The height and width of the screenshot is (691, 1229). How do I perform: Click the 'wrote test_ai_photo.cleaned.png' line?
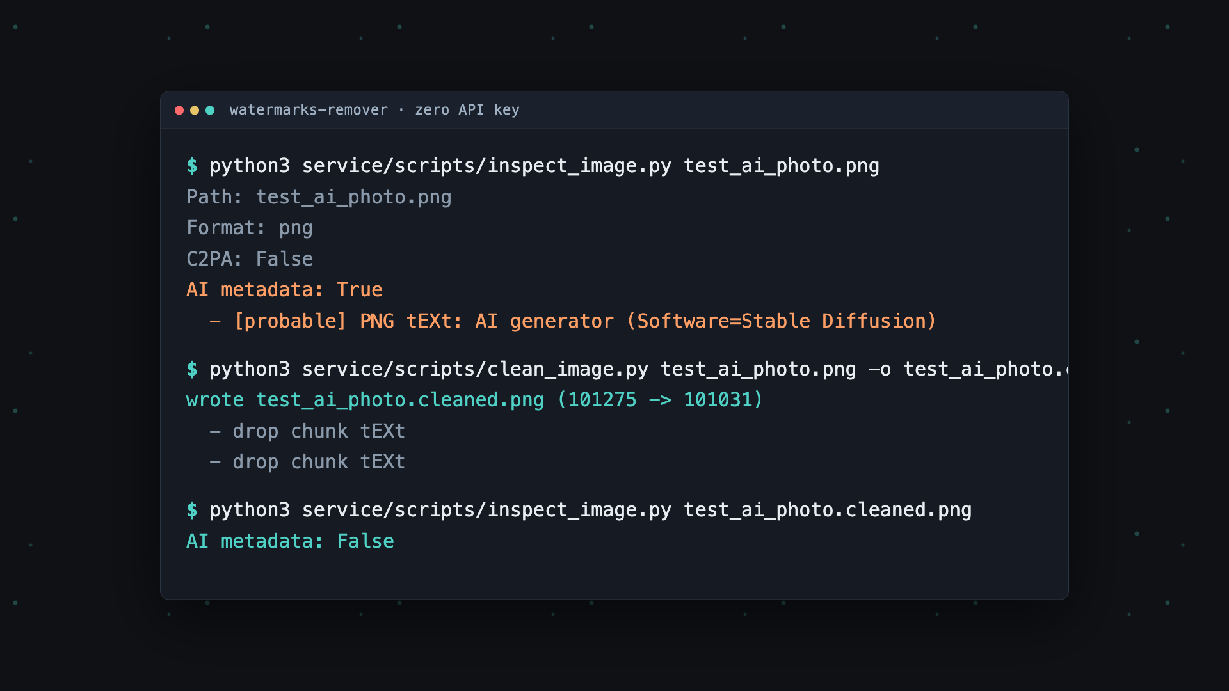click(x=474, y=400)
